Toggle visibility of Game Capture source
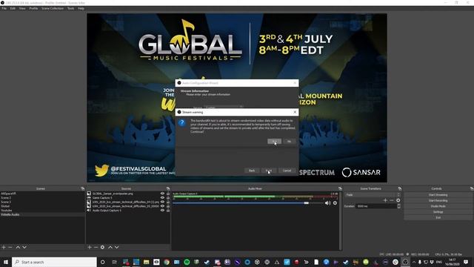This screenshot has width=474, height=267. point(162,198)
